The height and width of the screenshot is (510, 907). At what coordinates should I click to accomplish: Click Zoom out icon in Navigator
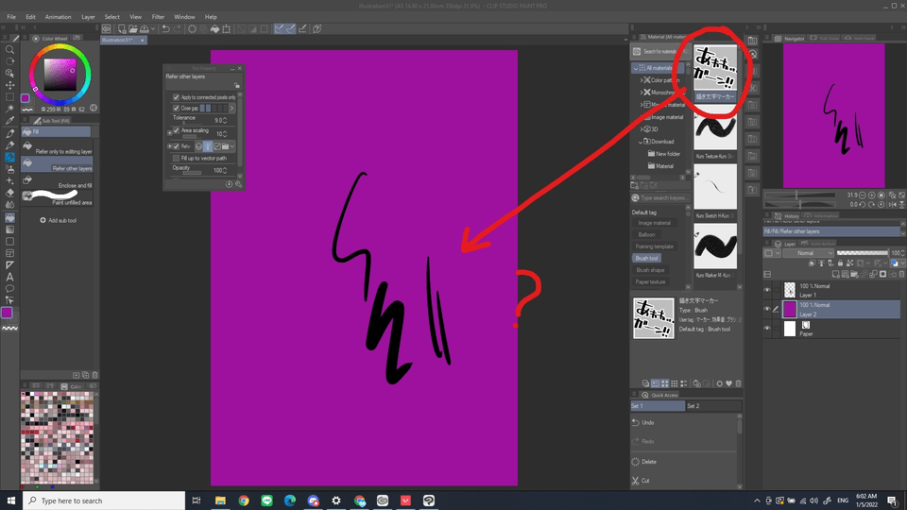[863, 195]
